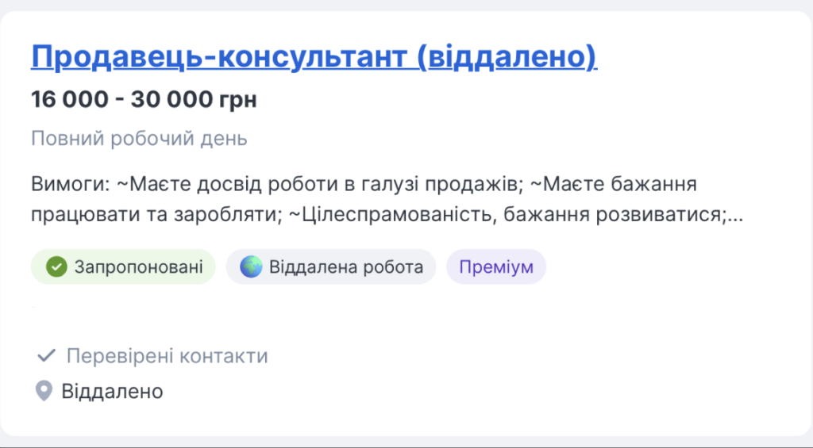Click the globe icon for remote work
This screenshot has height=448, width=813.
251,267
